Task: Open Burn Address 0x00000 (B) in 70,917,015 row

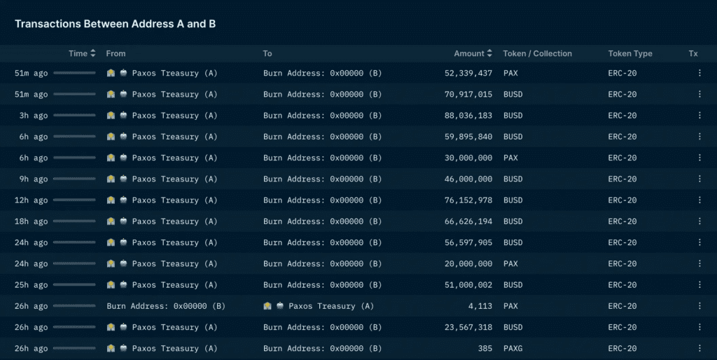Action: point(322,94)
